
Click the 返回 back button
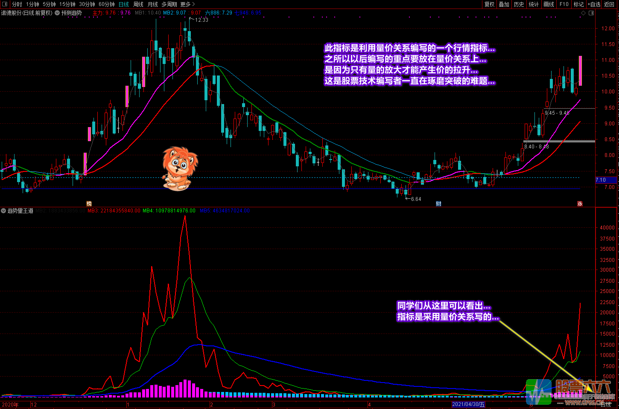609,4
